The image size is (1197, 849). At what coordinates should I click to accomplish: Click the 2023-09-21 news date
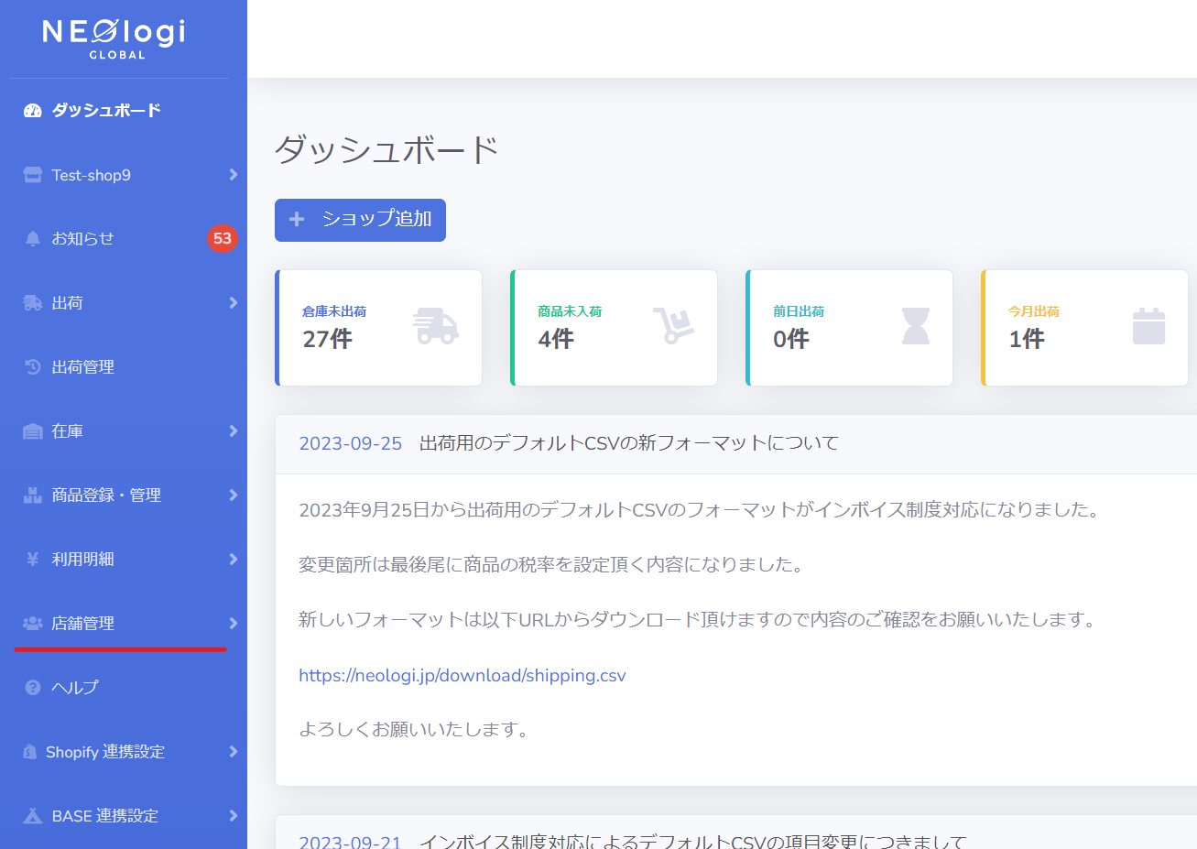[351, 841]
